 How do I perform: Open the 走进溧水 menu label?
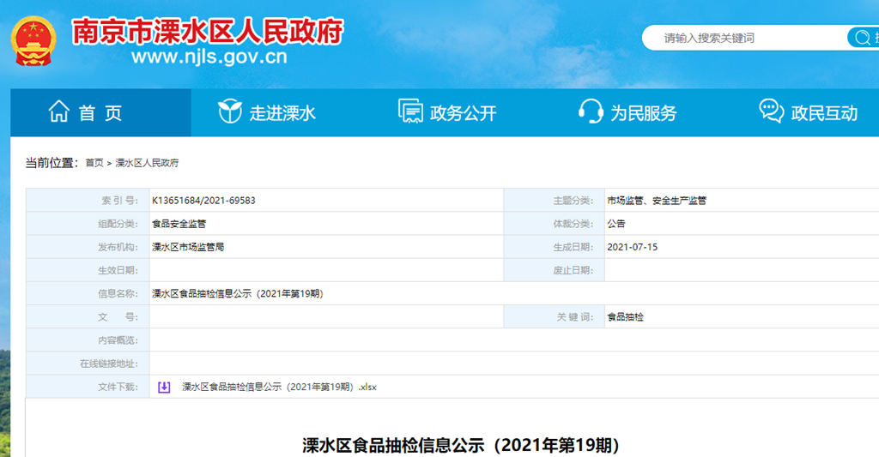click(282, 113)
